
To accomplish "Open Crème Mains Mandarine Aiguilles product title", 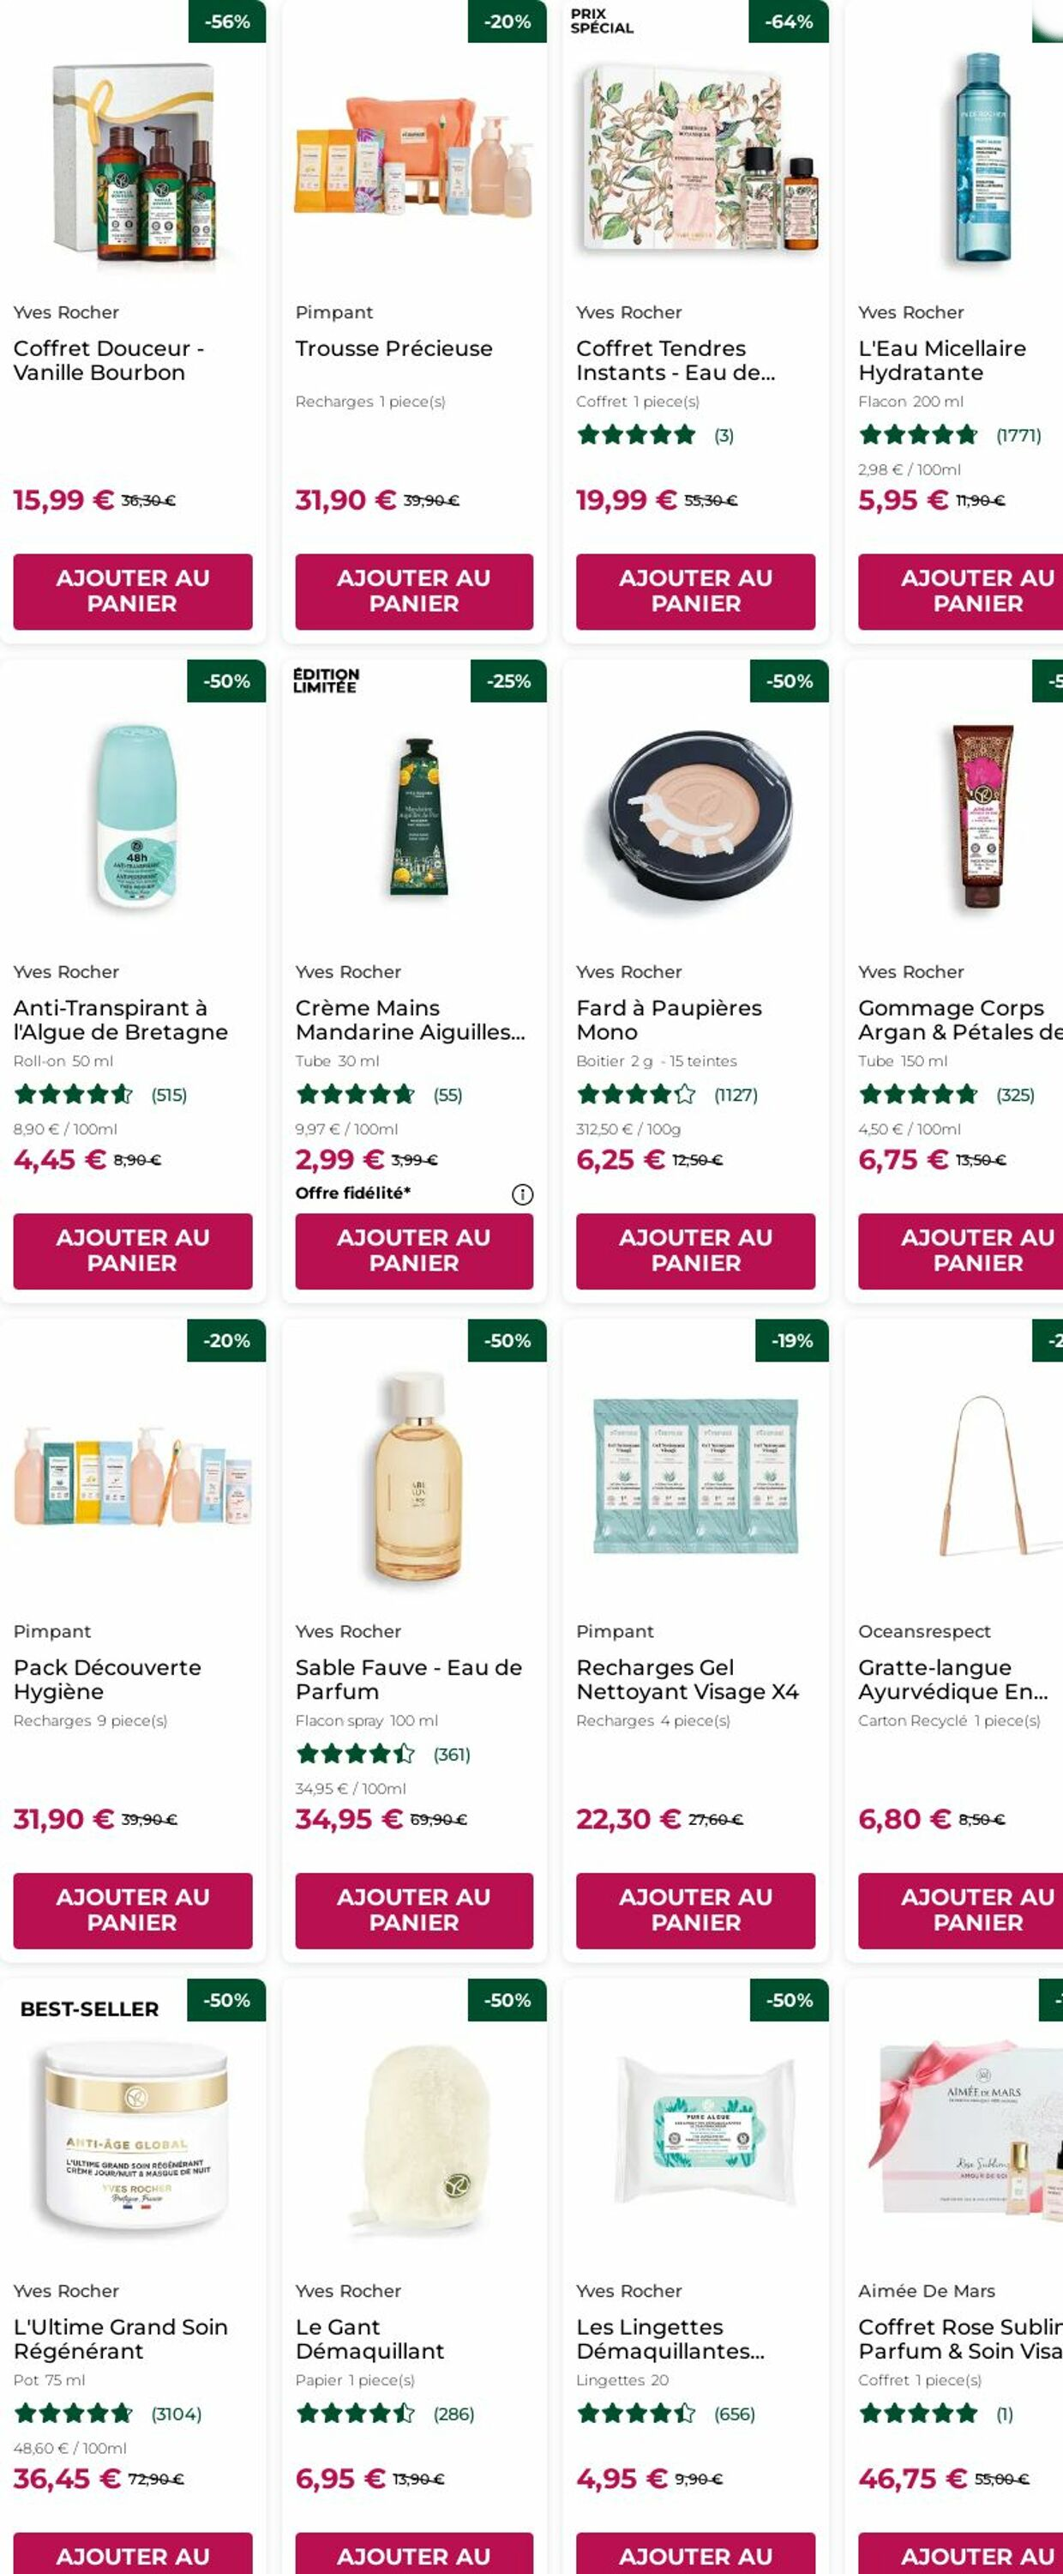I will coord(411,1019).
